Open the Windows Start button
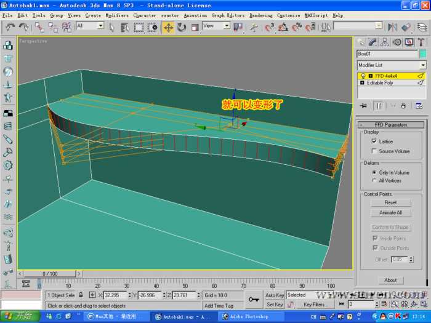Screen dimensions: 431x323 pyautogui.click(x=20, y=316)
